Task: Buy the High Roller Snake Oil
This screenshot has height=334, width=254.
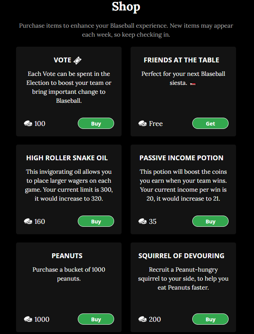Action: 96,221
